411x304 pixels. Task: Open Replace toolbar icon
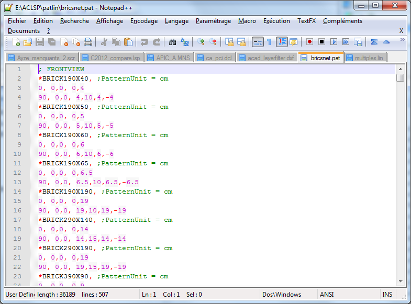click(185, 42)
